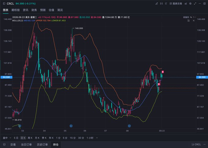Select 日K timeframe
Image resolution: width=208 pixels, height=148 pixels.
(23, 138)
